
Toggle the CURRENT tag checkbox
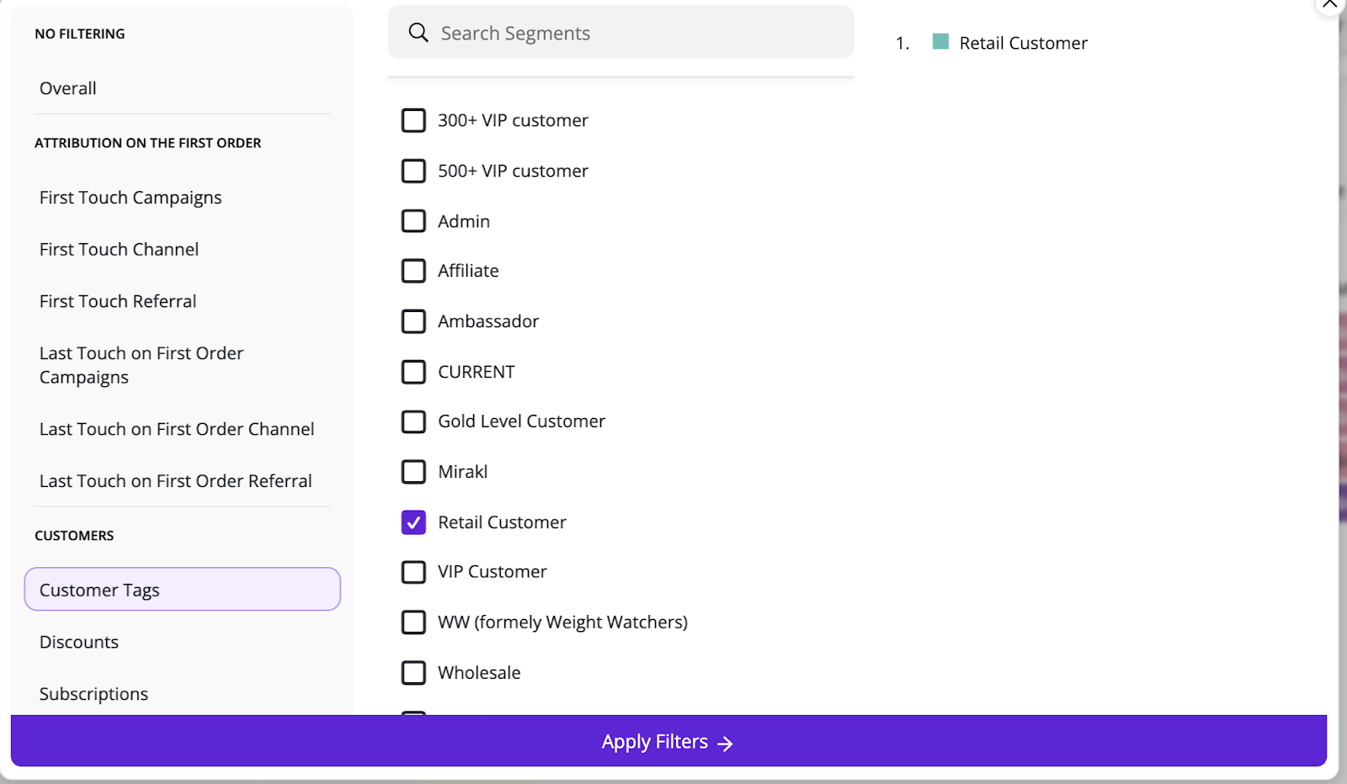pyautogui.click(x=413, y=372)
